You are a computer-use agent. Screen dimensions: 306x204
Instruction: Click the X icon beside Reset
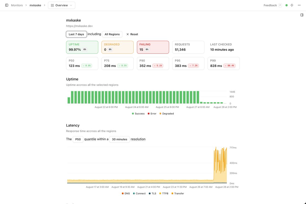[127, 34]
